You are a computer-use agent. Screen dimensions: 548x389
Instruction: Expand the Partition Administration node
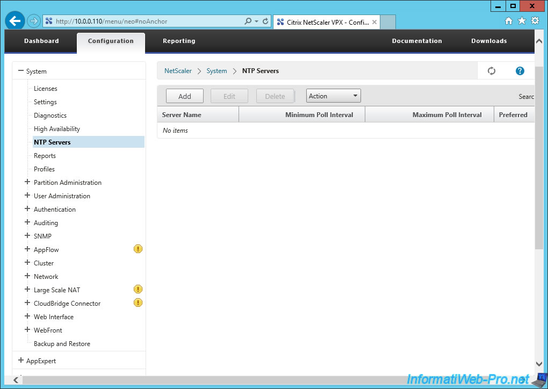click(x=27, y=182)
